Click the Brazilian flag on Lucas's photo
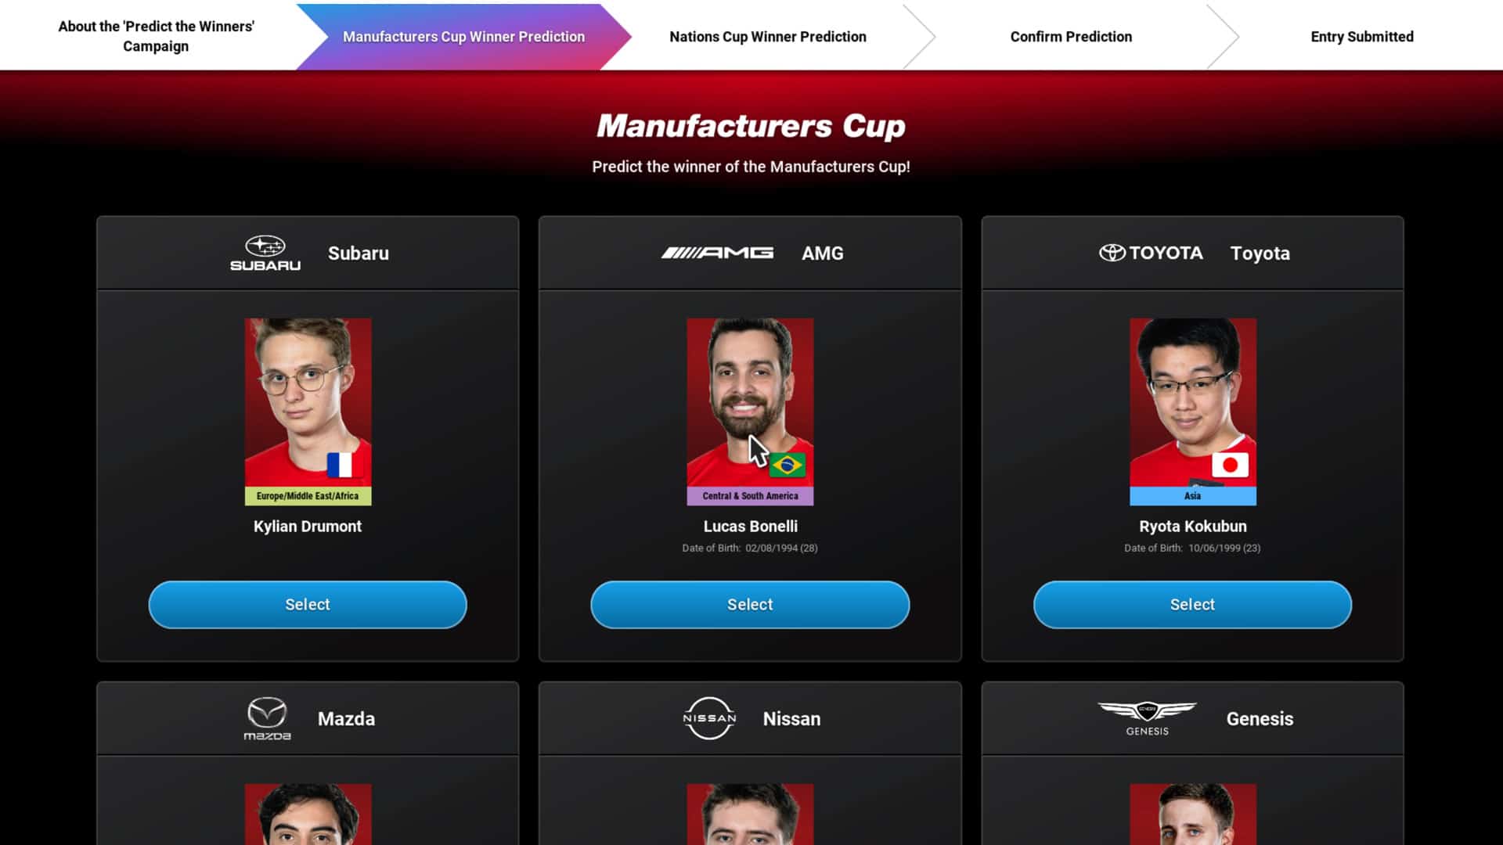The height and width of the screenshot is (845, 1503). pyautogui.click(x=787, y=465)
